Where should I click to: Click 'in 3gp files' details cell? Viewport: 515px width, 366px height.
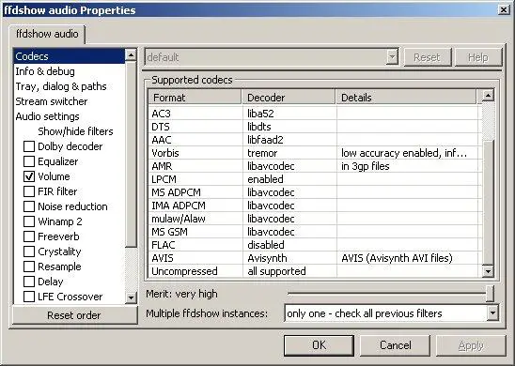(366, 166)
